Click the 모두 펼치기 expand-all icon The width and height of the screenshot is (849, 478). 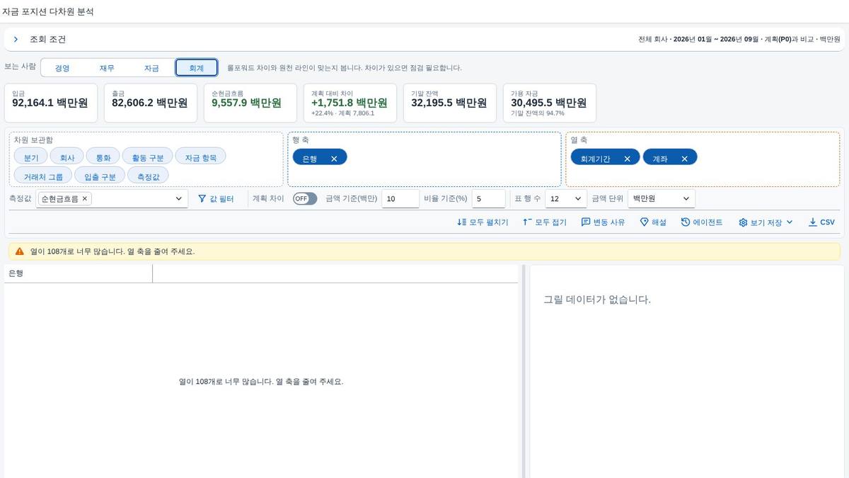point(462,222)
